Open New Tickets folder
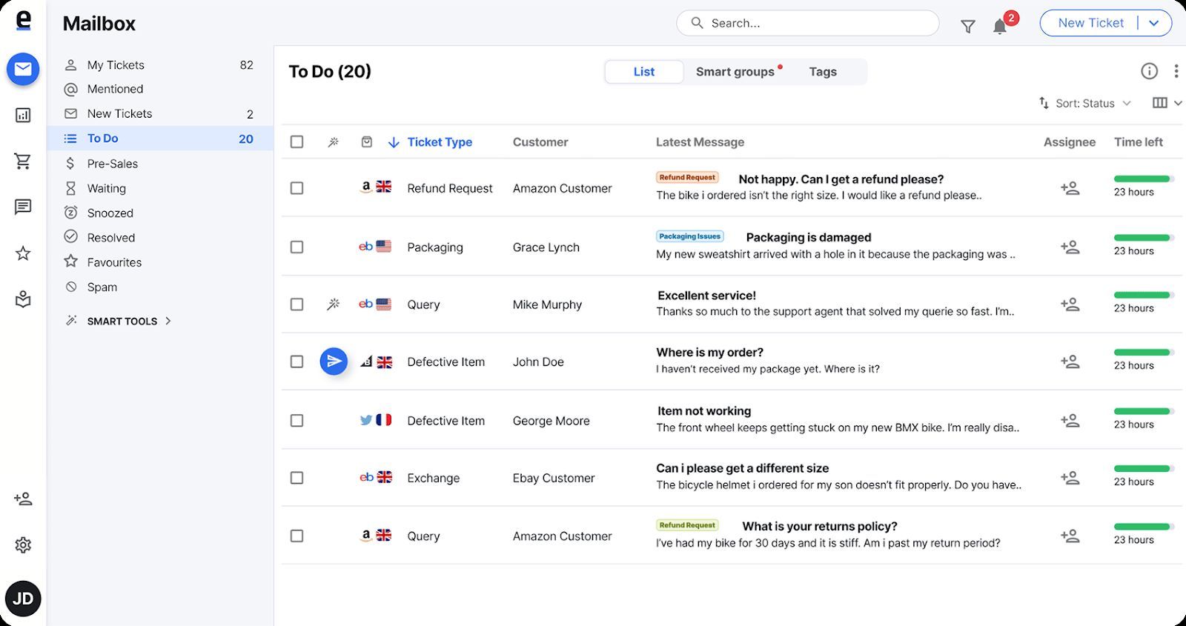 coord(159,113)
